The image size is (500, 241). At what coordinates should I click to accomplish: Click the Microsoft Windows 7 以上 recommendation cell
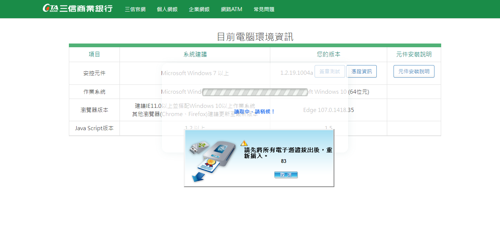tap(195, 73)
